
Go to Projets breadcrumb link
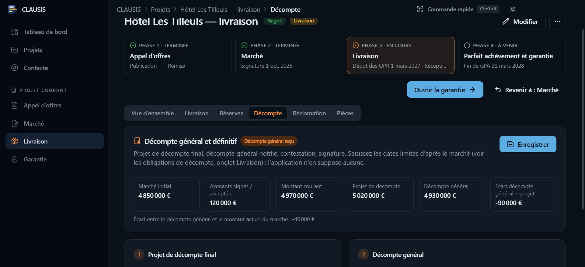tap(160, 10)
